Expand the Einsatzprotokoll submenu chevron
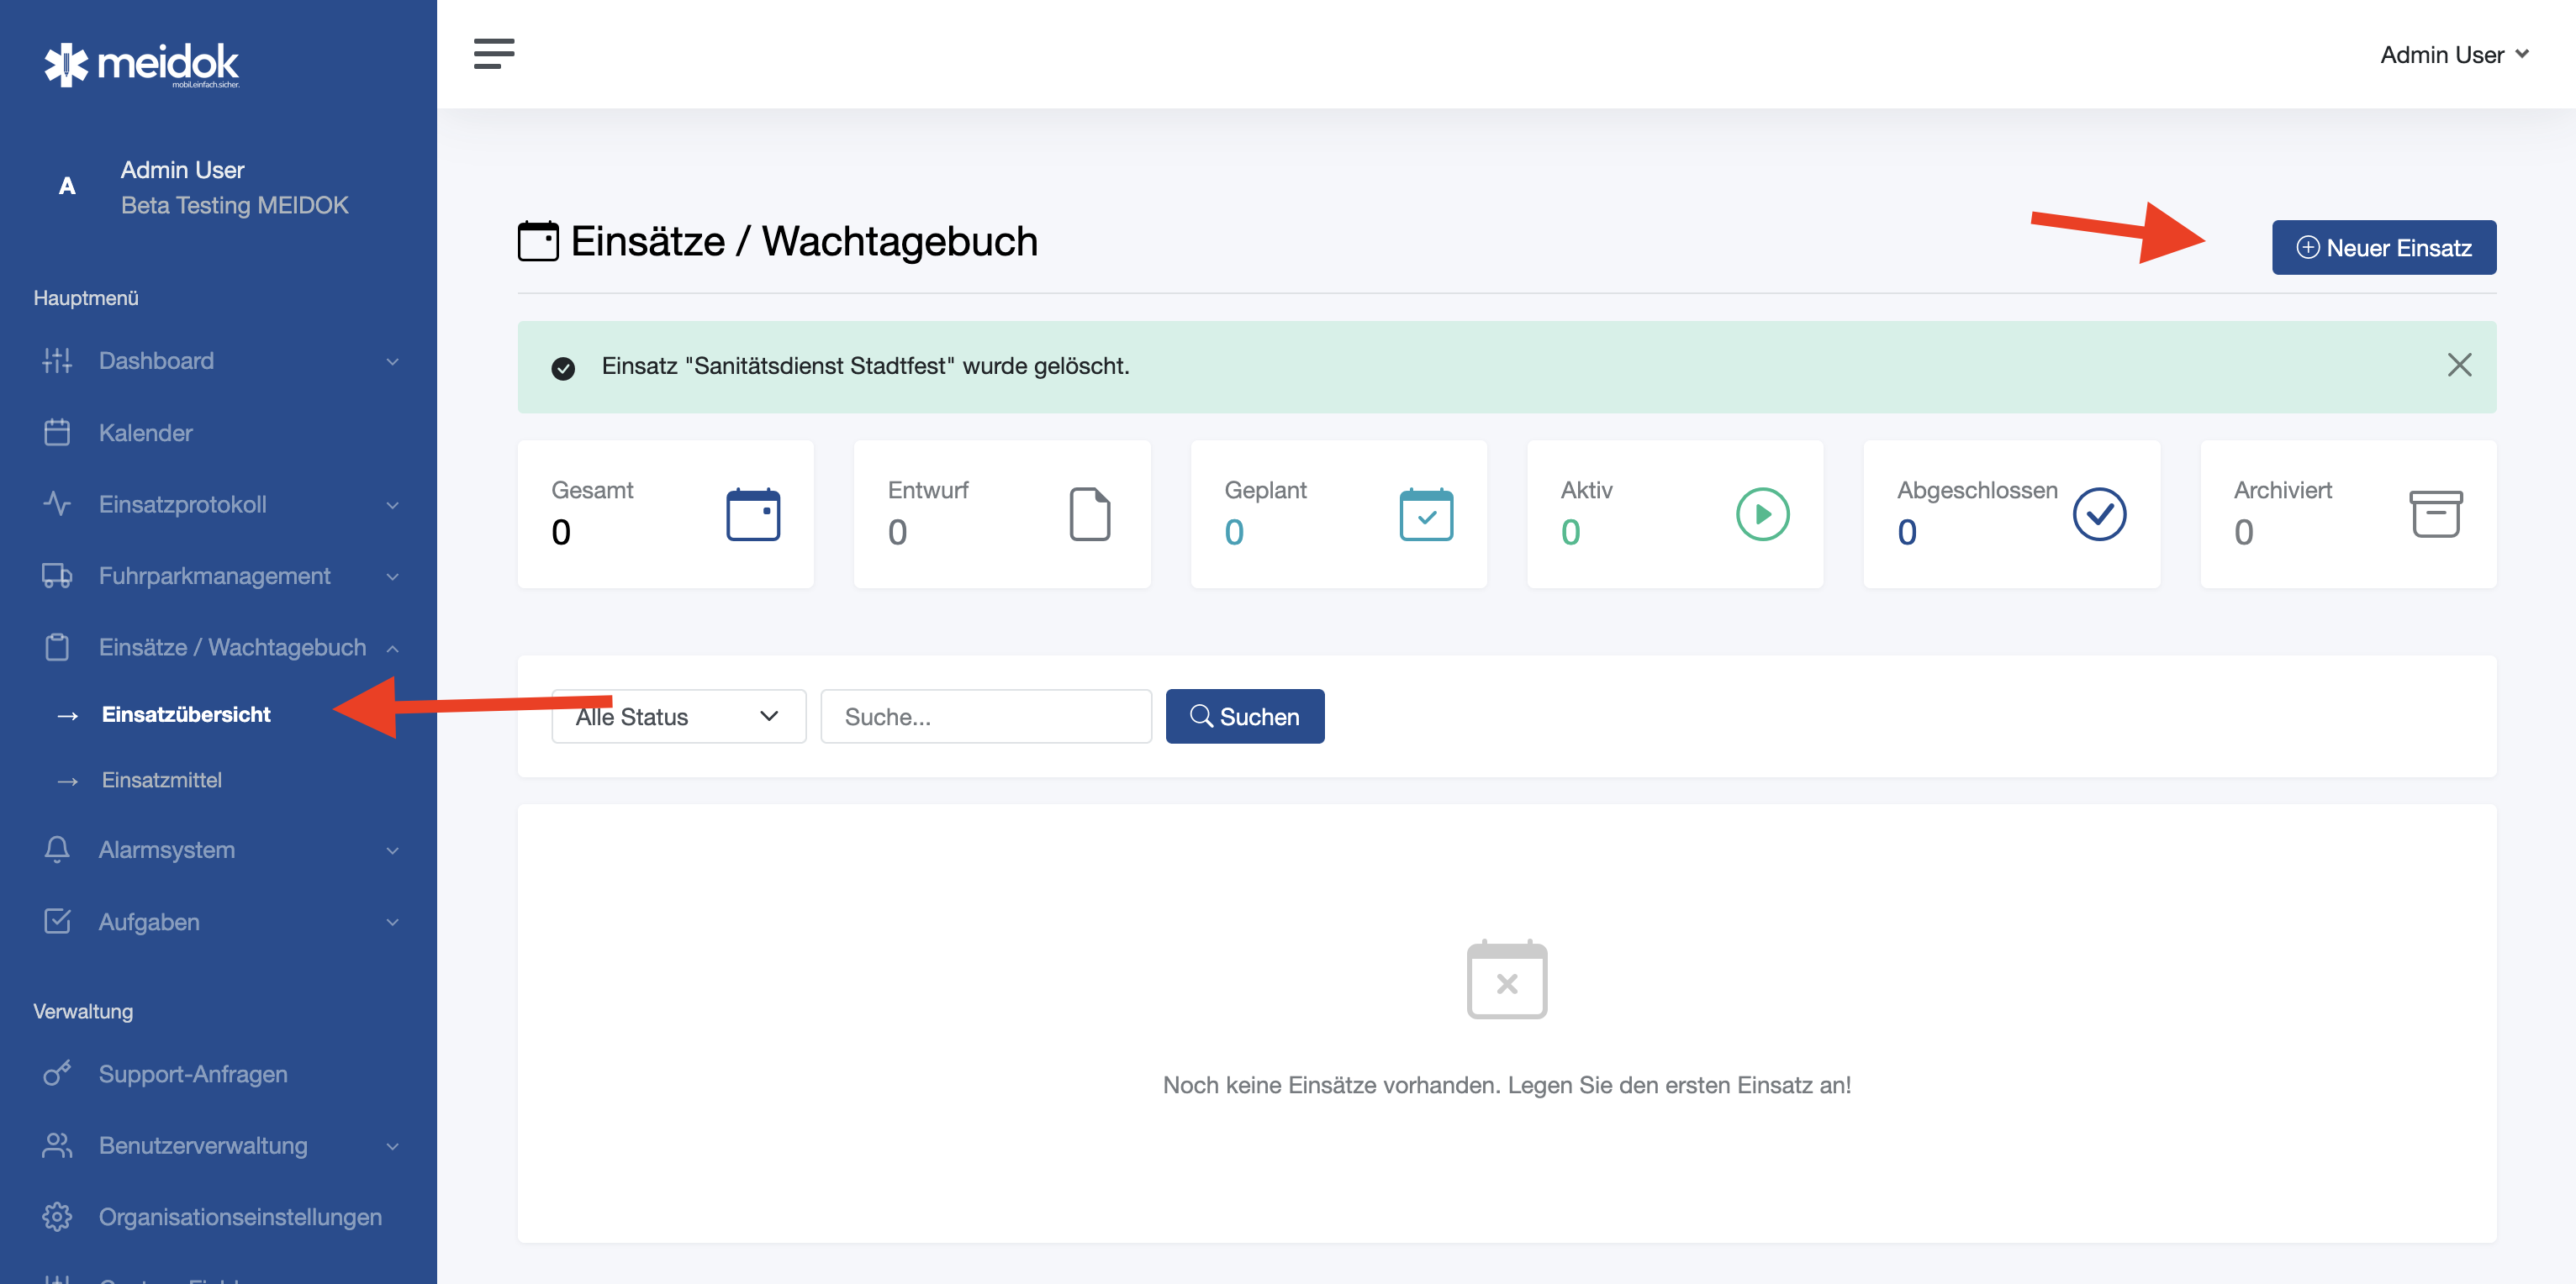 (393, 506)
